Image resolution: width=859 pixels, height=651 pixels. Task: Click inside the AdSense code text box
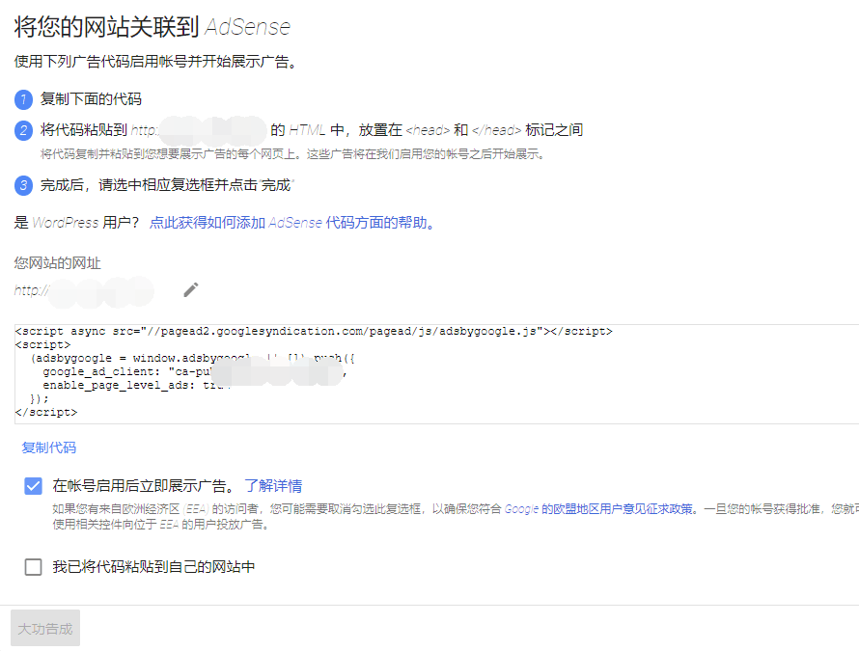pos(436,374)
